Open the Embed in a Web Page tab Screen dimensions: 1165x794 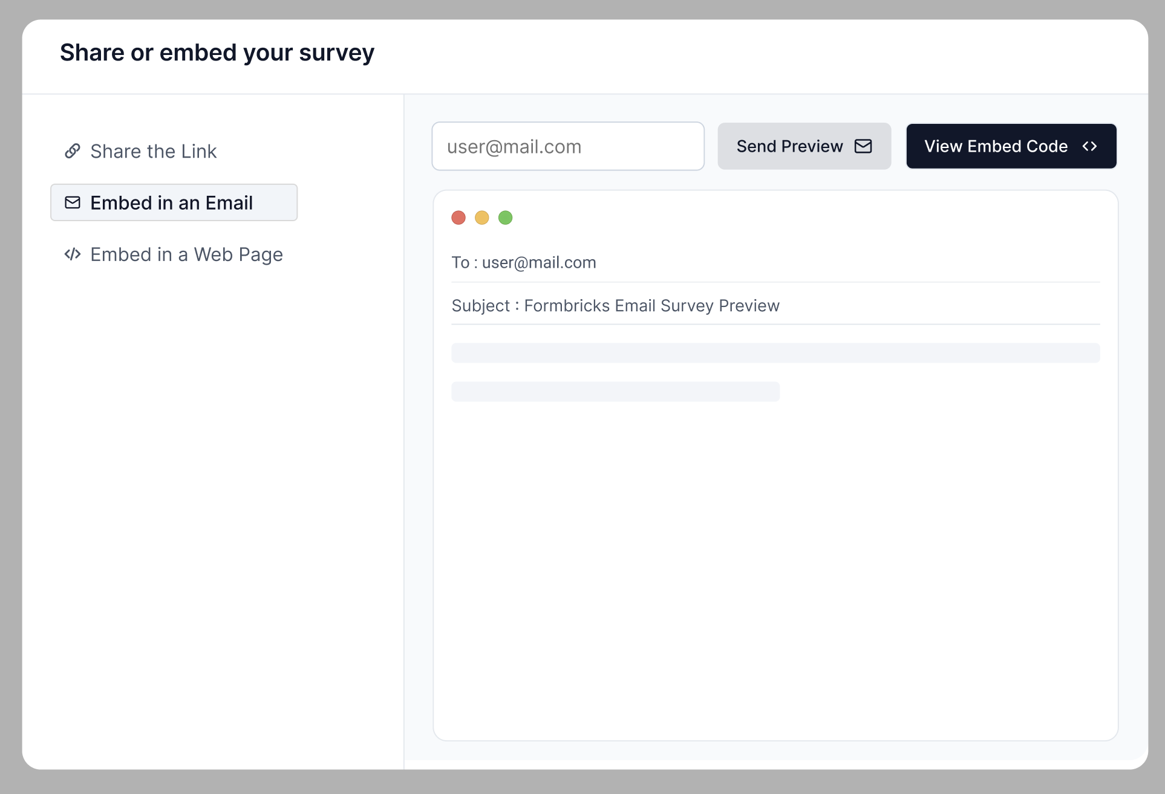click(186, 254)
